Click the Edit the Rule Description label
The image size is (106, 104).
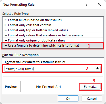(21, 55)
